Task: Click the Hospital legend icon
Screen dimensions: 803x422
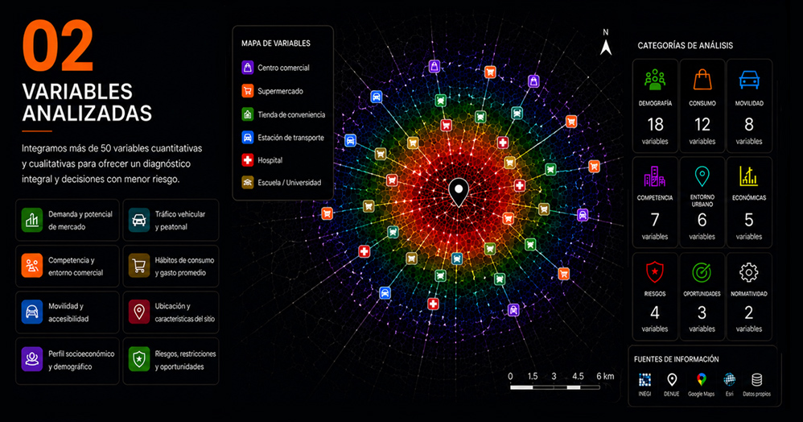Action: [x=248, y=160]
